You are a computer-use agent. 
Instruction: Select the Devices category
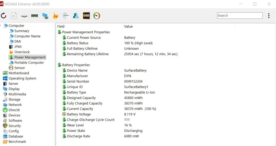point(14,115)
